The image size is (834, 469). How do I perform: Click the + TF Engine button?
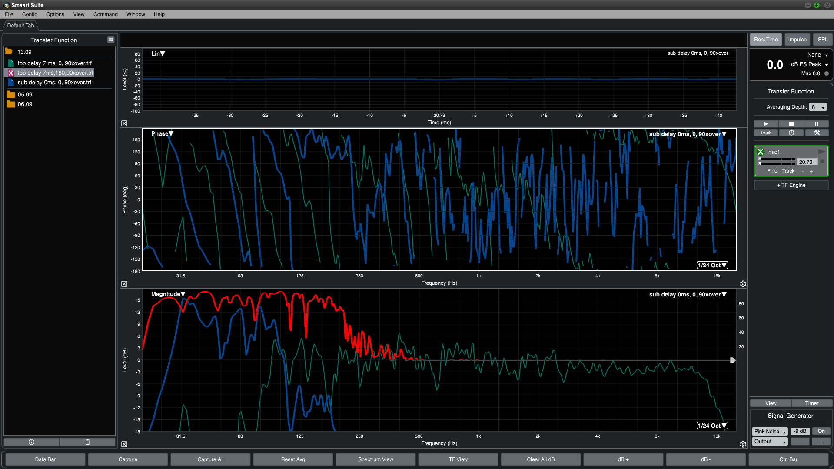click(x=791, y=185)
